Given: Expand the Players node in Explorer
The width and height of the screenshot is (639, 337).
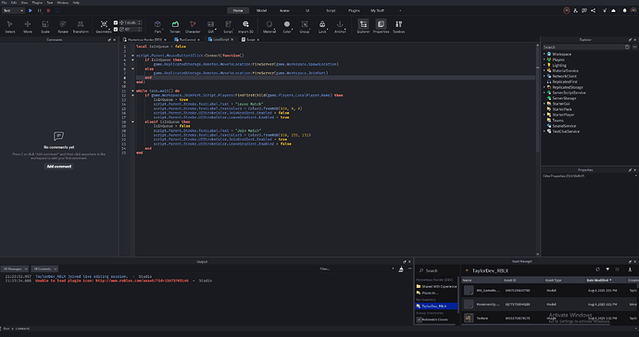Looking at the screenshot, I should pos(544,59).
